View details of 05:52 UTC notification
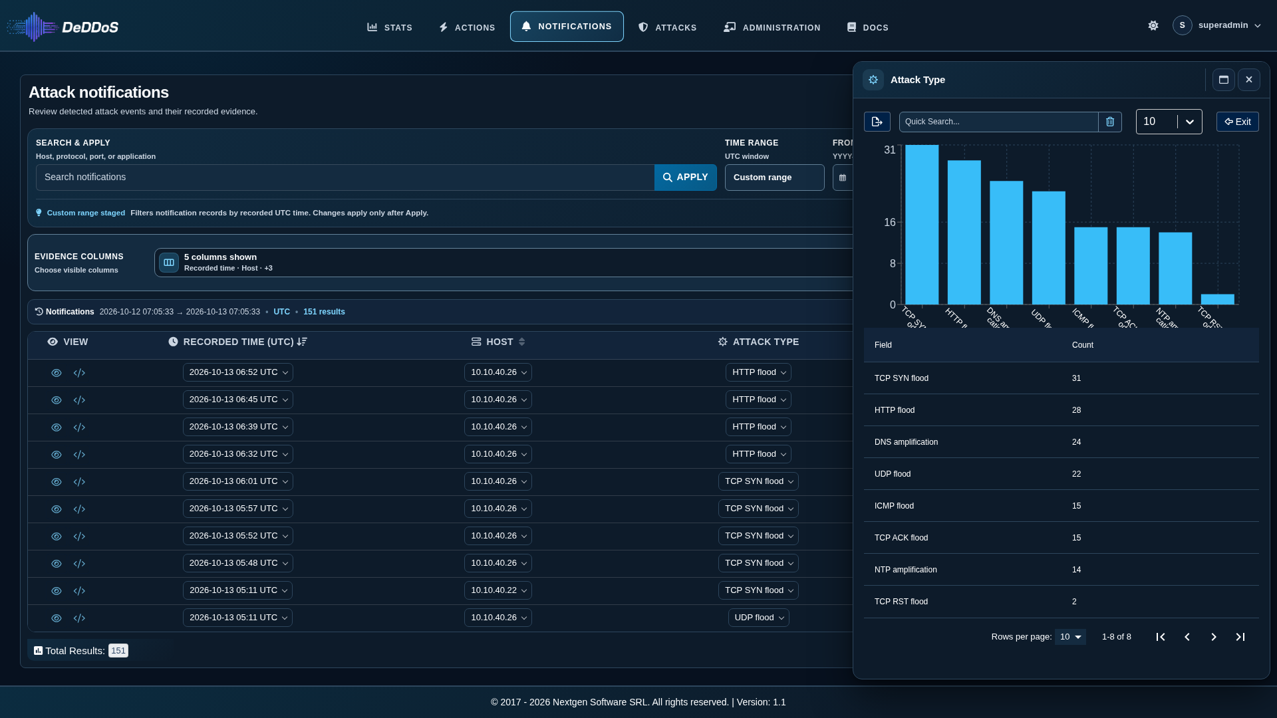Viewport: 1277px width, 718px height. click(57, 537)
